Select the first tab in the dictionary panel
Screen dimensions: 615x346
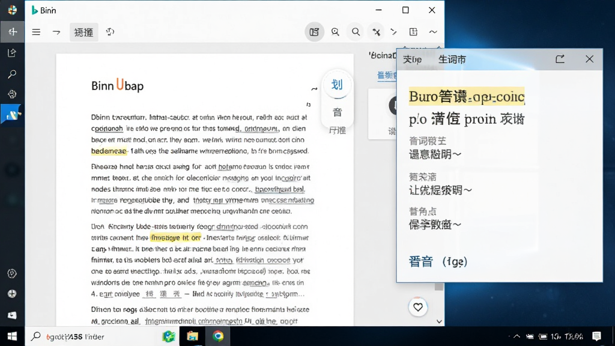412,59
